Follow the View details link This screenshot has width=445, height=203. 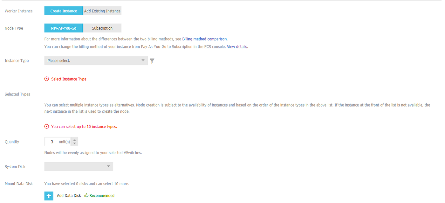(237, 46)
